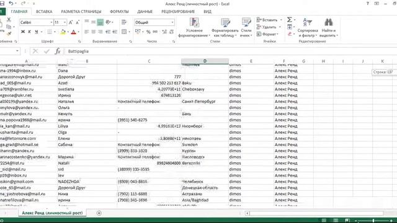
Task: Confirm entry with the checkmark icon
Action: pyautogui.click(x=47, y=51)
